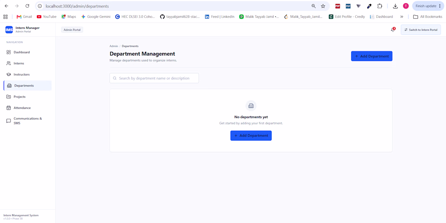Open HEC DLSEI 3.0 Coho... bookmark
Image resolution: width=446 pixels, height=223 pixels.
pyautogui.click(x=135, y=17)
